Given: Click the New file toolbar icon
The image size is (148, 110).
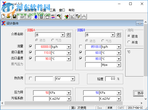Looking at the screenshot, I should coord(3,16).
